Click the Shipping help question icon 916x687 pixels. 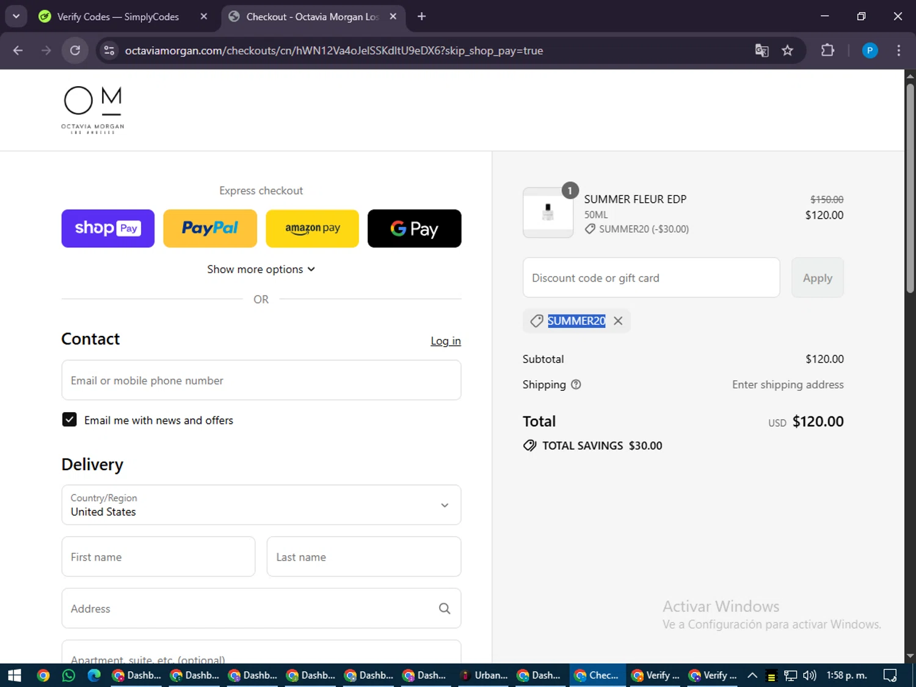coord(576,384)
